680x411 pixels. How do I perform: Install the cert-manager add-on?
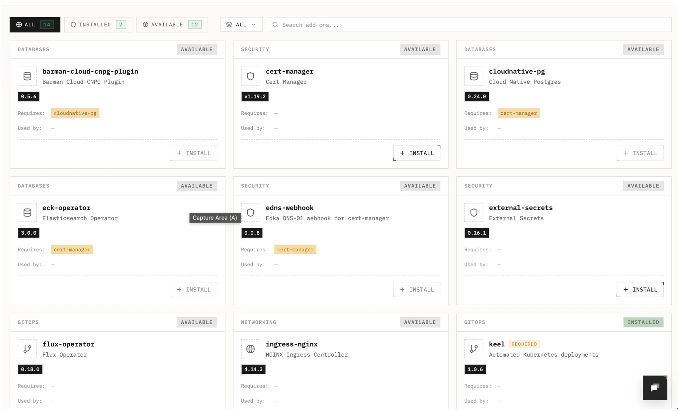coord(417,153)
